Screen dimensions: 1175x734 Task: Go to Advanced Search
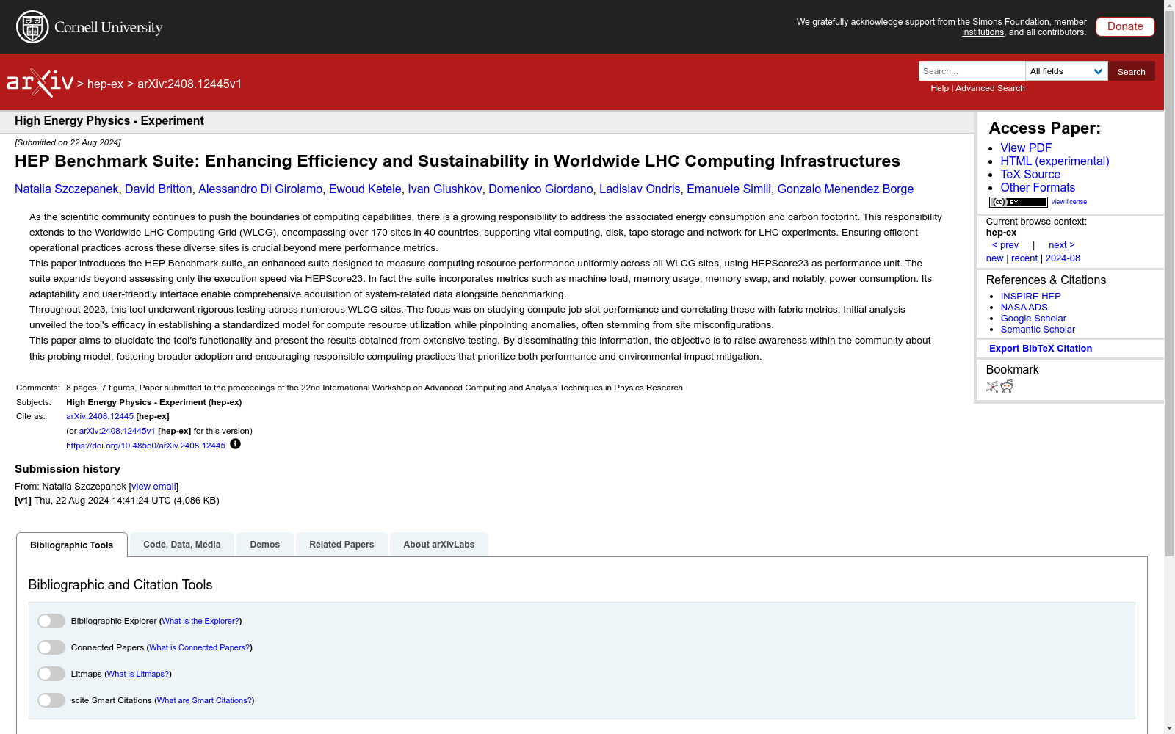point(990,88)
